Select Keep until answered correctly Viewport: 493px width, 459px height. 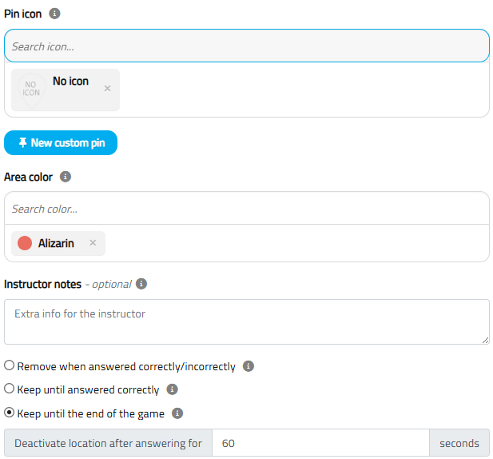[9, 389]
